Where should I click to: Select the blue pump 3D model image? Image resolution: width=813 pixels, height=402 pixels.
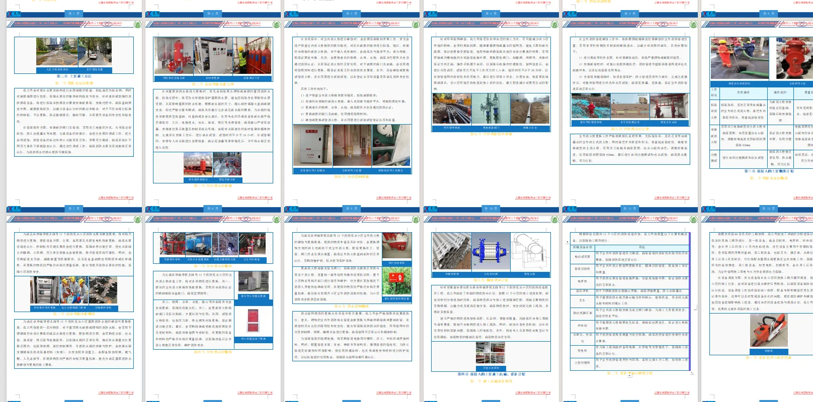[x=491, y=252]
